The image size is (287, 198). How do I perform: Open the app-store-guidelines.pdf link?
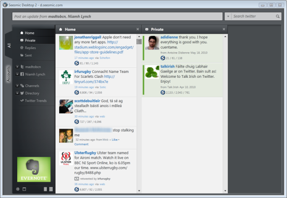point(104,47)
